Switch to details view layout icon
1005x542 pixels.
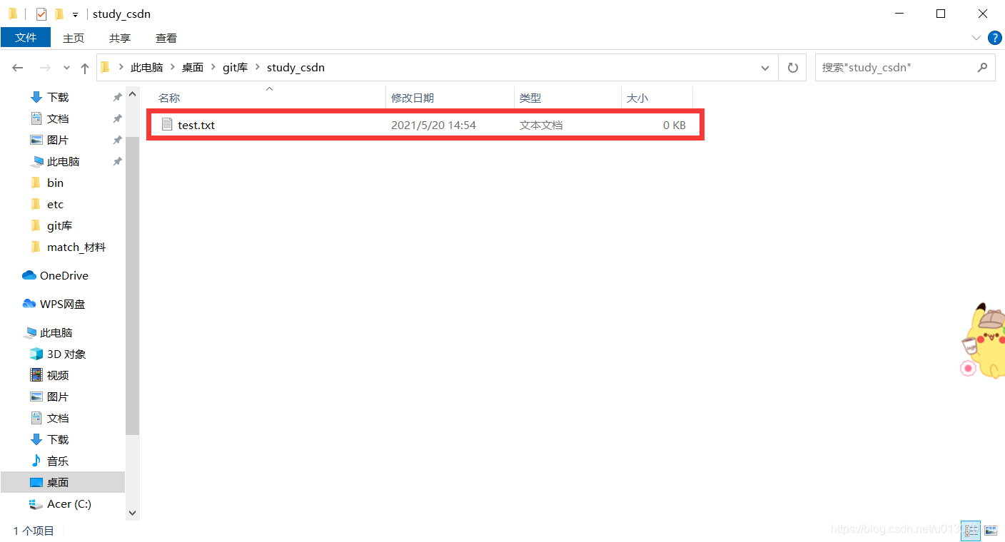970,530
